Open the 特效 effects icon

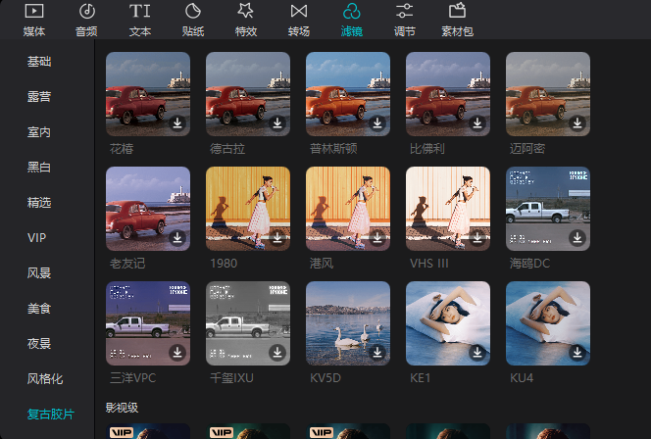[246, 13]
